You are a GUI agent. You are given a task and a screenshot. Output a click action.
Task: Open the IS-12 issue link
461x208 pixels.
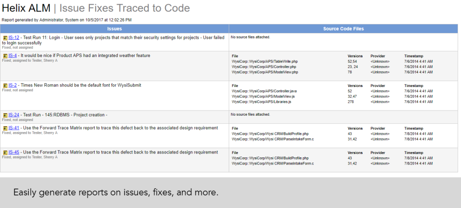14,37
